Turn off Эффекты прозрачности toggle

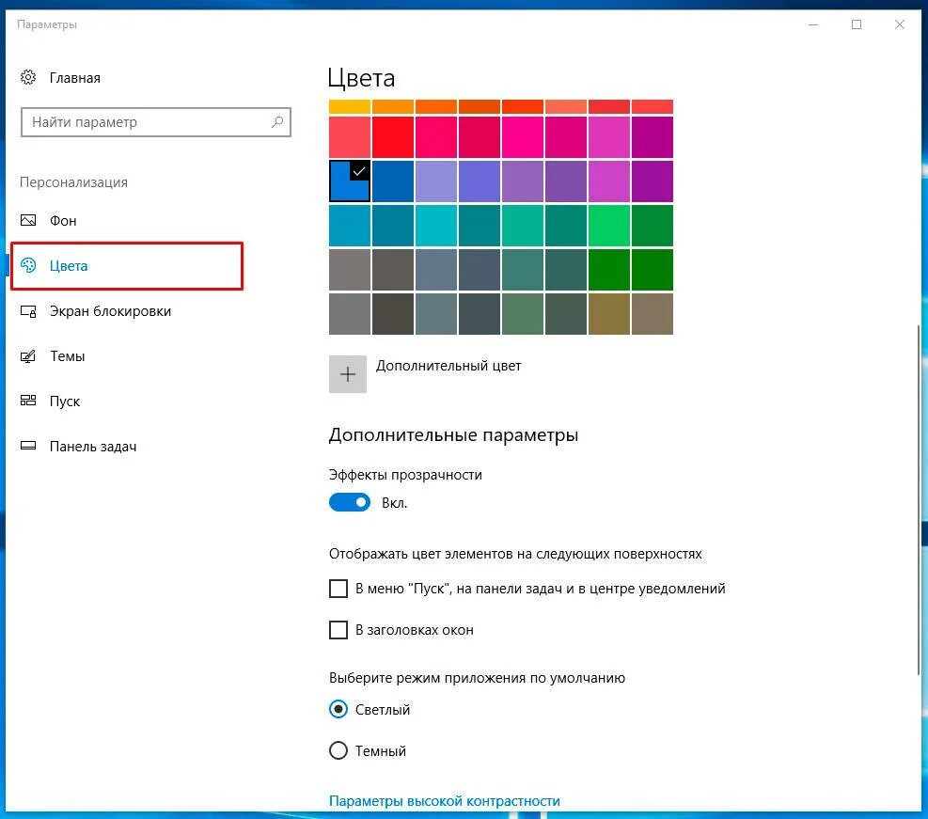point(349,502)
